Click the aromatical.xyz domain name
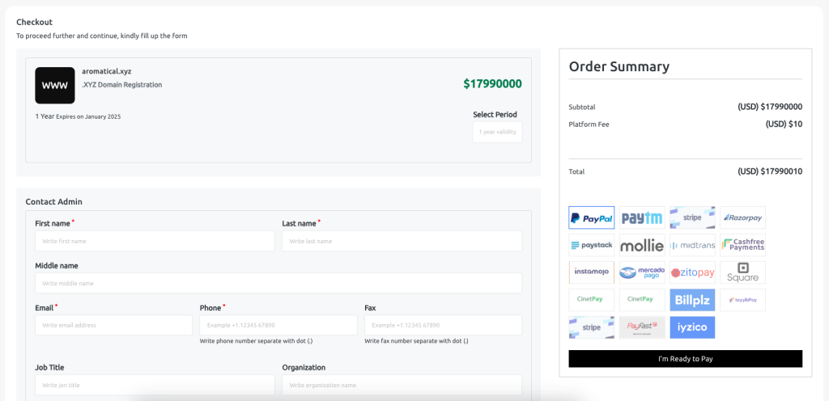Image resolution: width=829 pixels, height=401 pixels. [107, 71]
